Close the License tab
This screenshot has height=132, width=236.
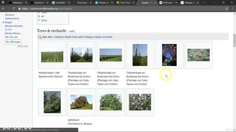point(48,3)
